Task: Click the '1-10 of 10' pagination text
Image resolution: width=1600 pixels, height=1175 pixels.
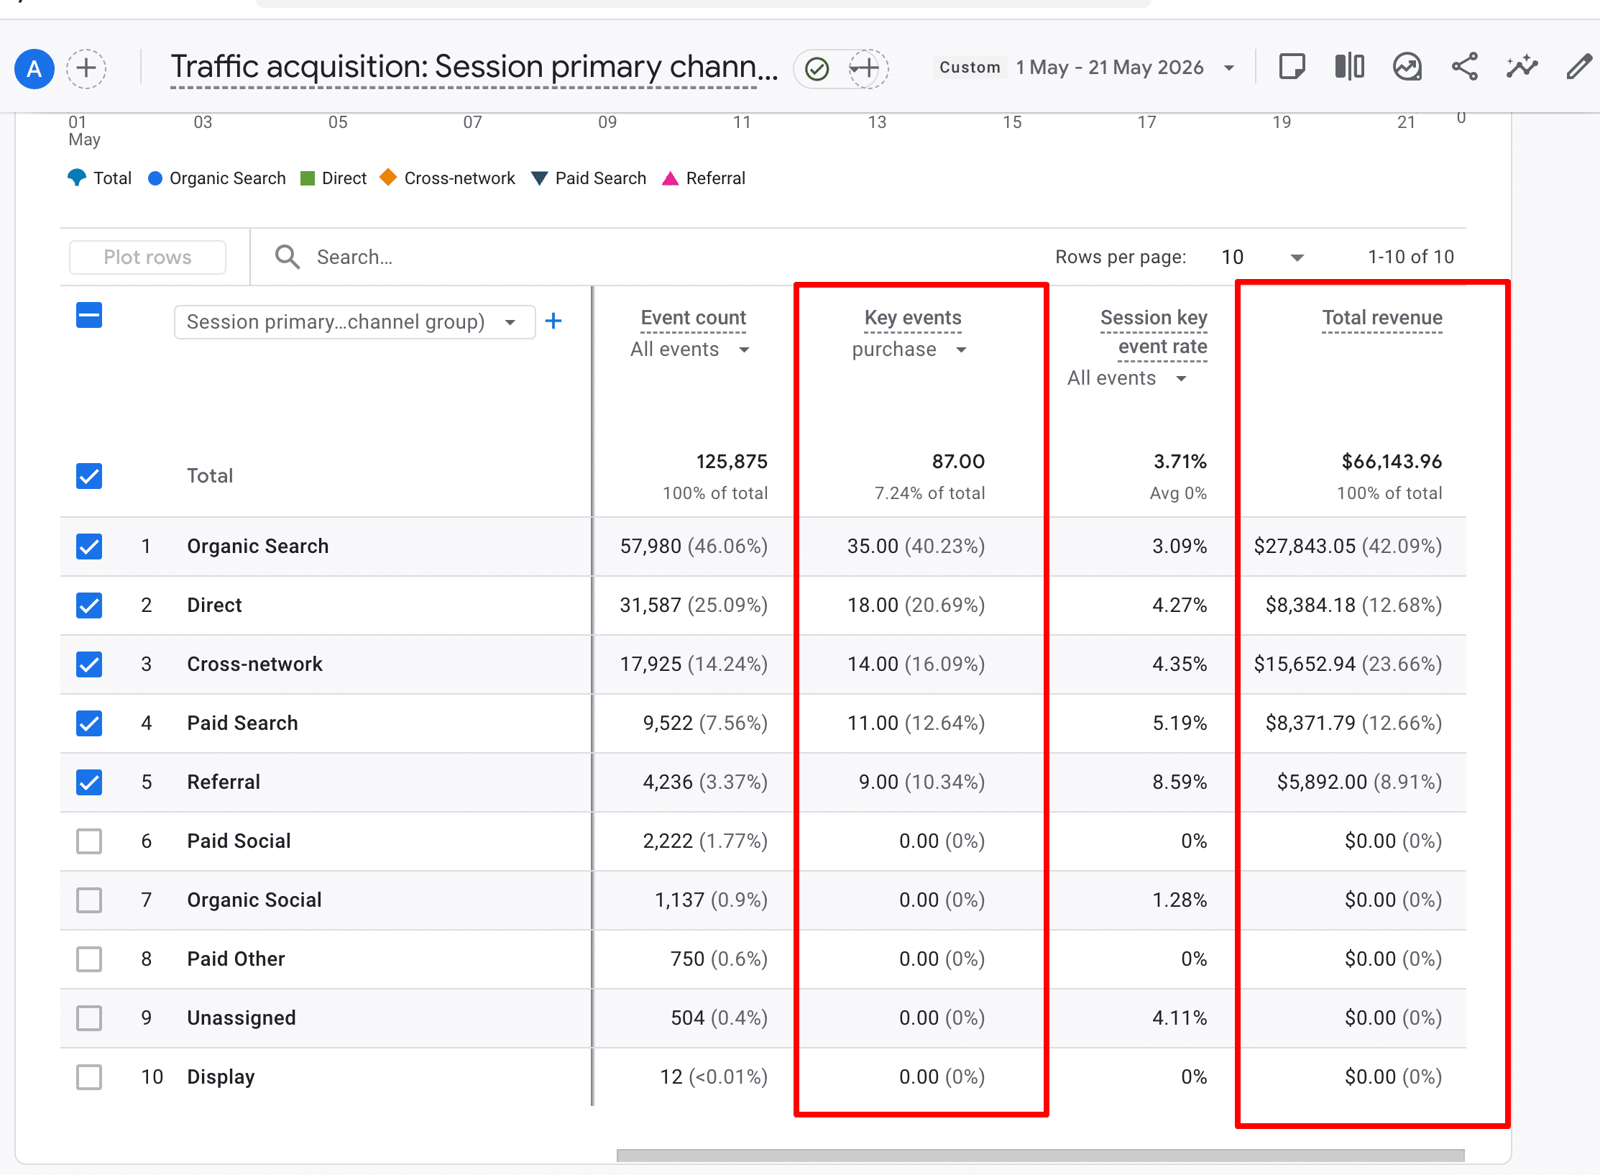Action: (x=1410, y=257)
